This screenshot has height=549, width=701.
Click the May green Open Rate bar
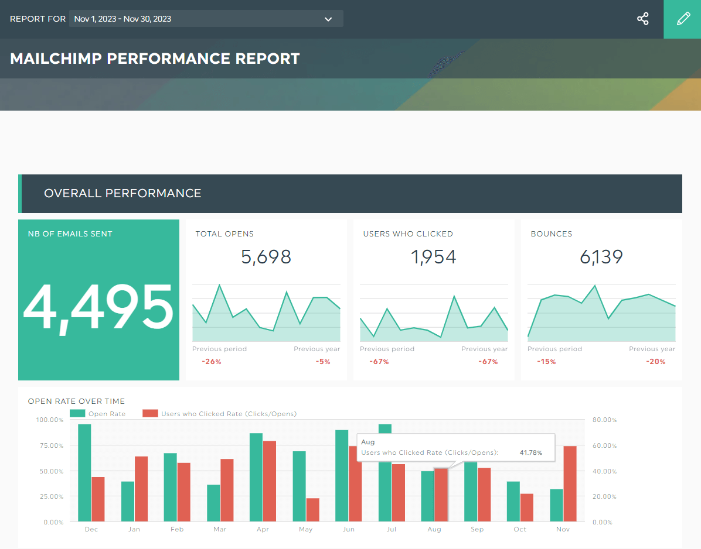coord(299,486)
